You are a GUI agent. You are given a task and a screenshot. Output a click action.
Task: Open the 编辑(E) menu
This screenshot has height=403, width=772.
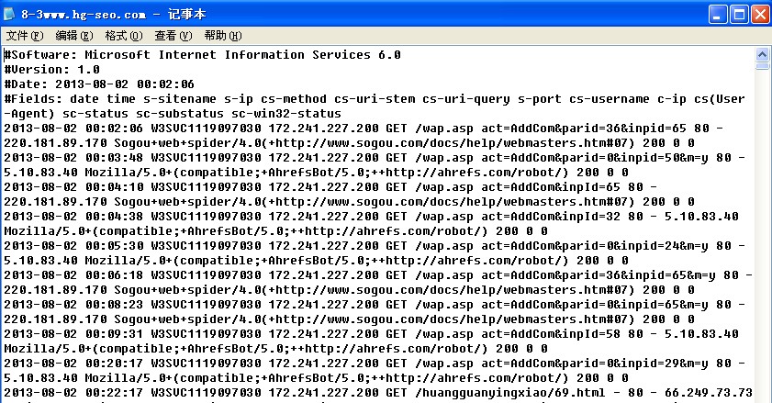[74, 36]
